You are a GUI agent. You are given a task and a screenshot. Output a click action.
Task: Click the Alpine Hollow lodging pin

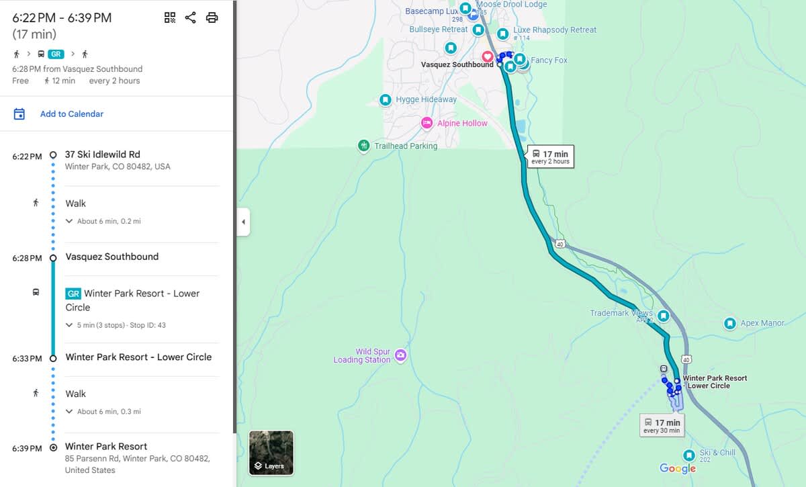pyautogui.click(x=427, y=123)
